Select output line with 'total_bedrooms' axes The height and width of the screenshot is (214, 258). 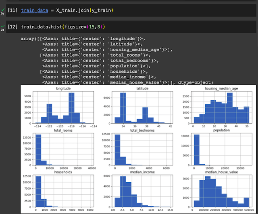pyautogui.click(x=100, y=61)
